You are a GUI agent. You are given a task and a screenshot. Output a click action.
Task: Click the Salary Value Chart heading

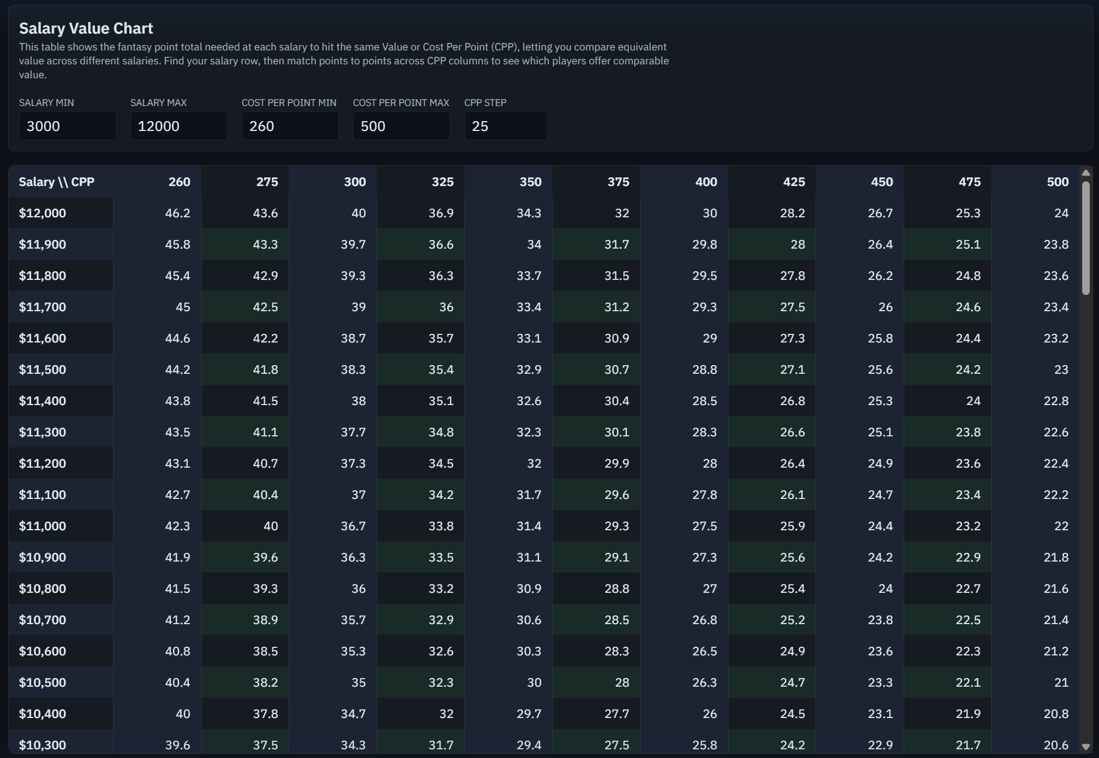[86, 28]
